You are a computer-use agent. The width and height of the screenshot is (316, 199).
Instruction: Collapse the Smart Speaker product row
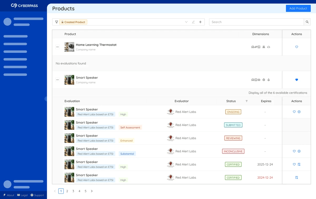point(57,80)
